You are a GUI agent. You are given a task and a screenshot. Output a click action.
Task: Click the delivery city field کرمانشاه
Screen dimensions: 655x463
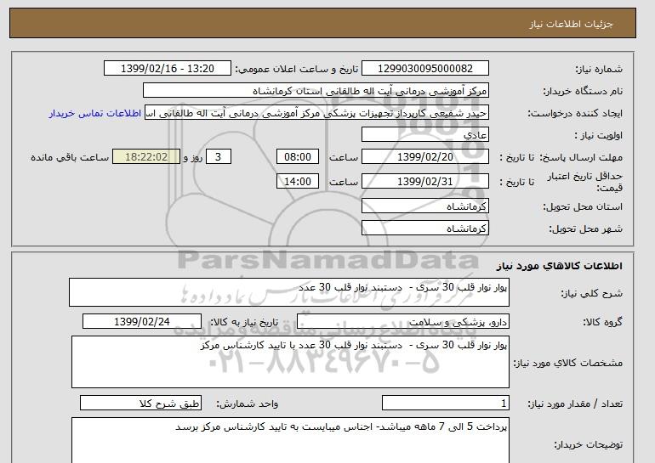[424, 229]
